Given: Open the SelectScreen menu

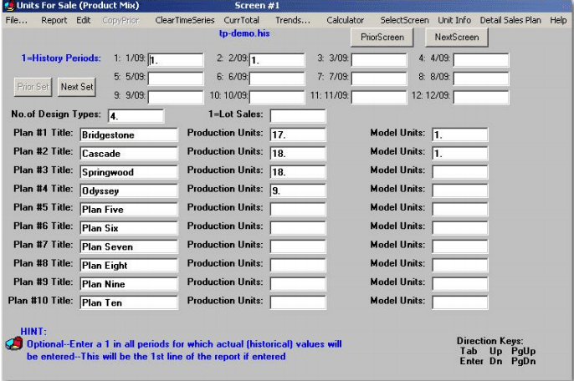Looking at the screenshot, I should point(404,20).
